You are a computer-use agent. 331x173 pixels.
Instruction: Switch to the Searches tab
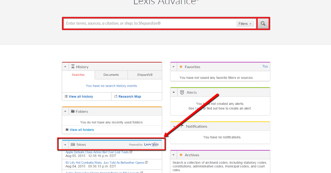[x=78, y=75]
